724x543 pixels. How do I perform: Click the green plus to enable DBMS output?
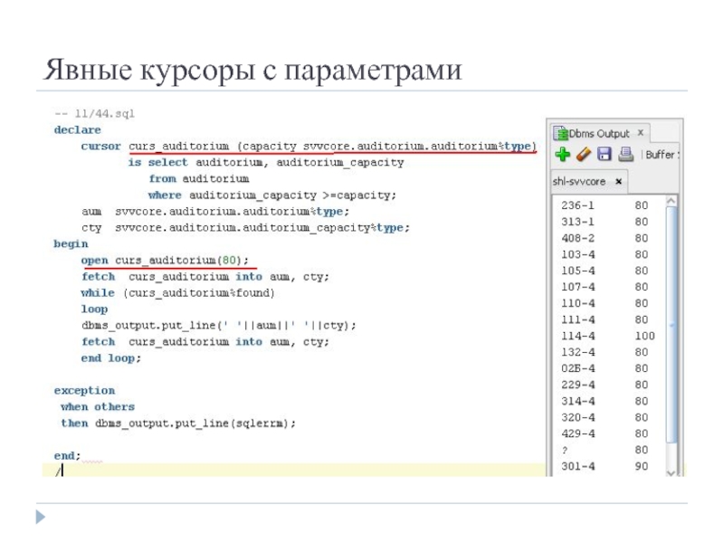[562, 155]
